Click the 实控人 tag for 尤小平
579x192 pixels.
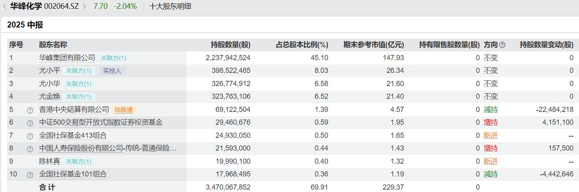click(112, 71)
